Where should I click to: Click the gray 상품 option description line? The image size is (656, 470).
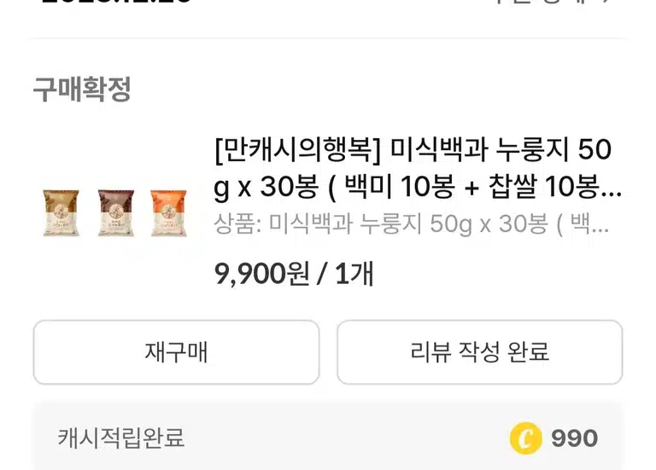coord(411,224)
